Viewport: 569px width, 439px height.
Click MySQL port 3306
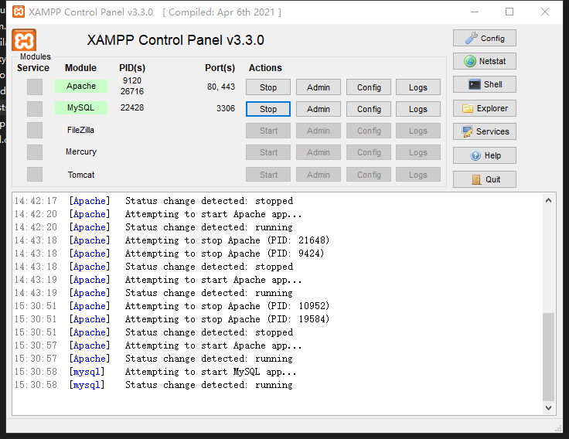coord(226,108)
